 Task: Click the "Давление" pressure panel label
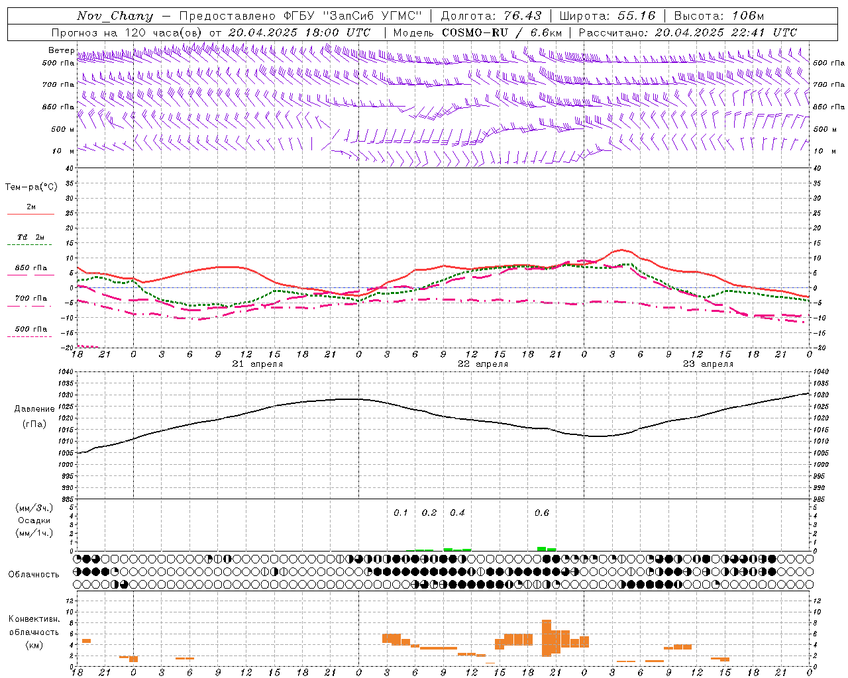pos(34,409)
